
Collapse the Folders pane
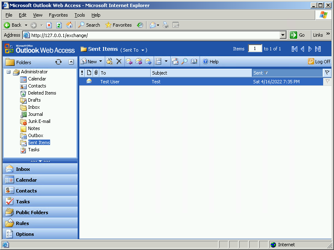pyautogui.click(x=71, y=62)
